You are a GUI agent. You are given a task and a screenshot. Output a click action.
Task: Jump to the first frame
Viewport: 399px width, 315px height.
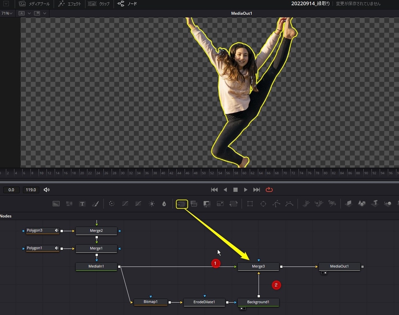click(214, 190)
